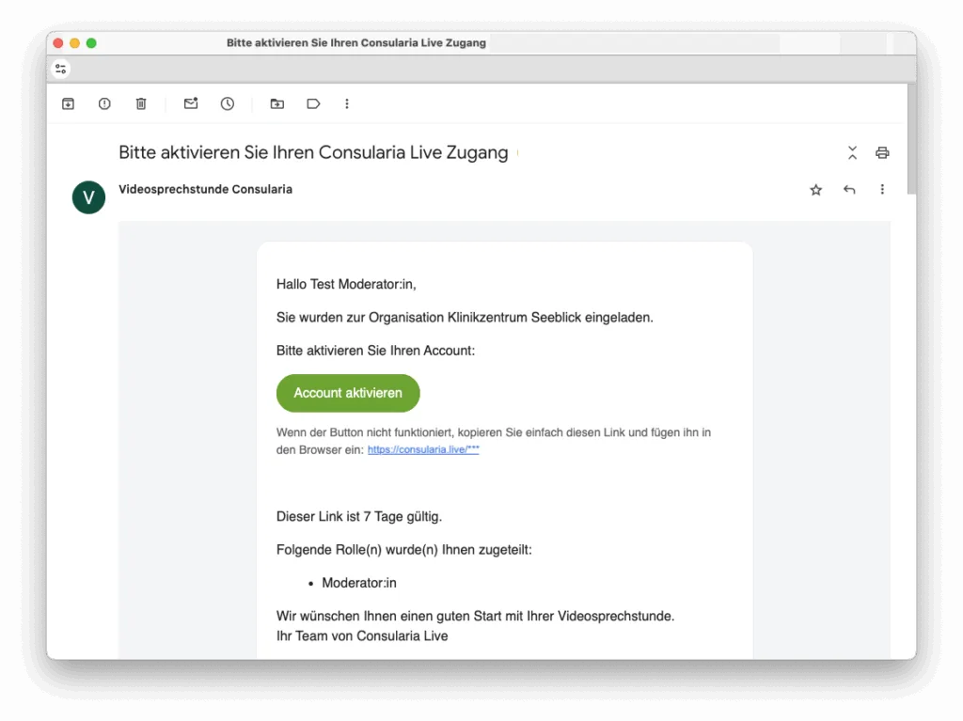Click the vertical scrollbar thumb
963x721 pixels.
pyautogui.click(x=910, y=141)
